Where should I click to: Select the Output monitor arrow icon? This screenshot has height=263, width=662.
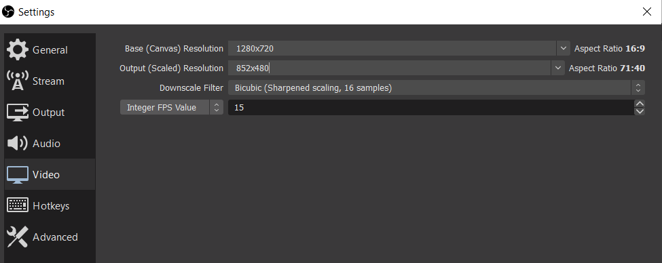(18, 112)
